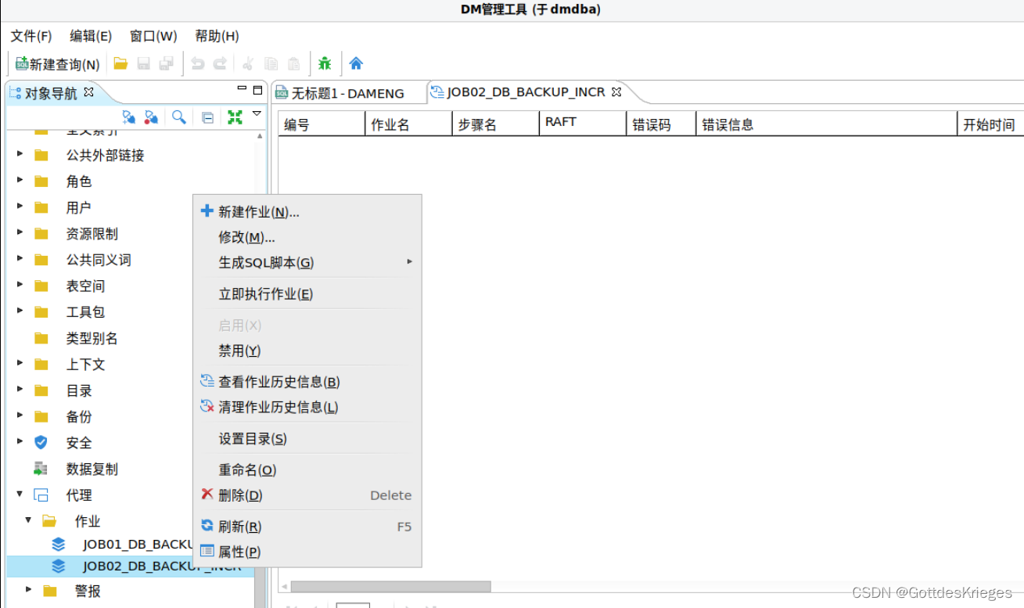
Task: Expand the 资源限制 tree node
Action: 20,233
